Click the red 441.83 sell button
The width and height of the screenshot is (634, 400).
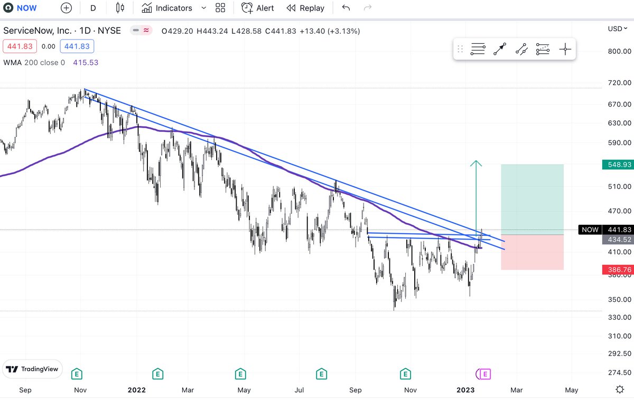(20, 46)
